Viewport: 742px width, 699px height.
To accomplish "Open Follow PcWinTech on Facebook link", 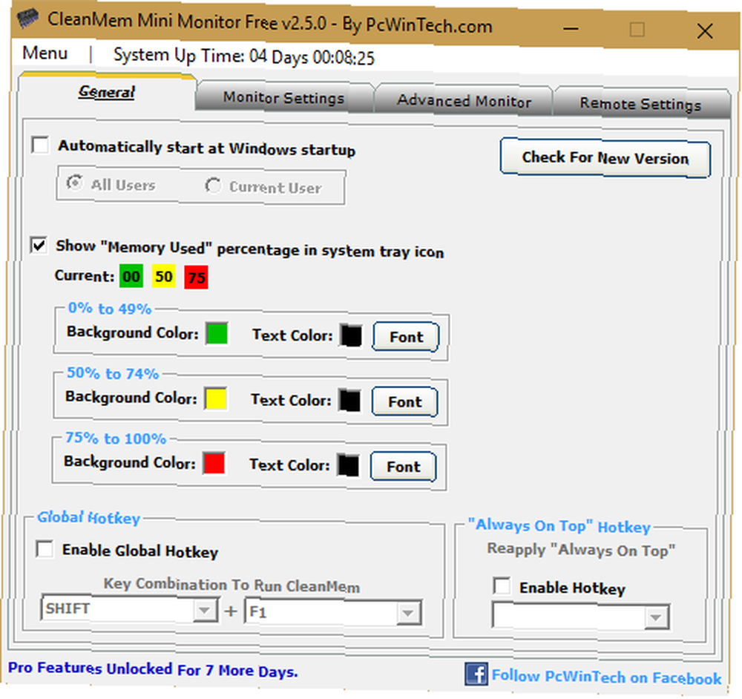I will click(607, 677).
